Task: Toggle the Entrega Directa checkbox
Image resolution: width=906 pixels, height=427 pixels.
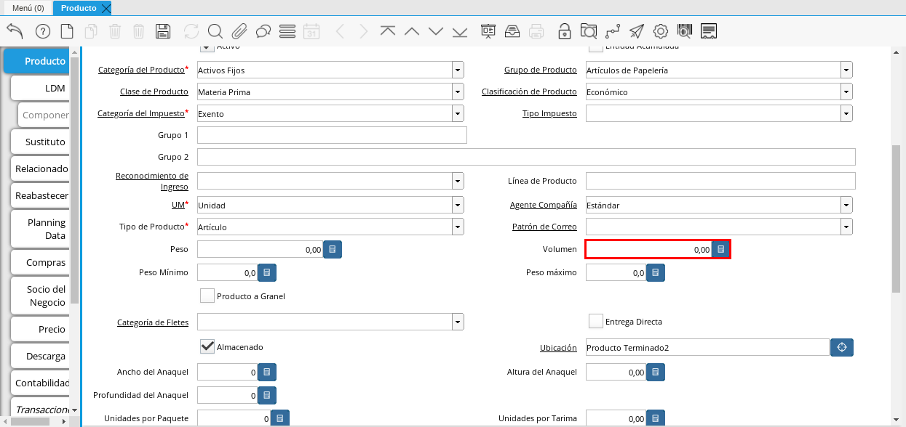Action: [596, 321]
